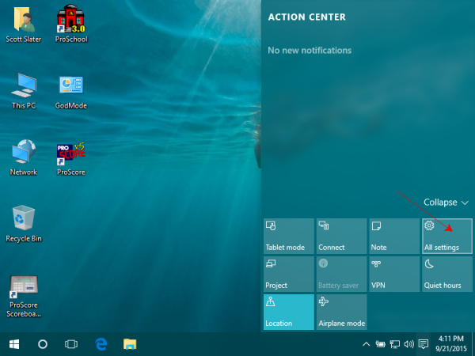Click the Action Center notification tray icon
This screenshot has width=475, height=356.
coord(424,344)
